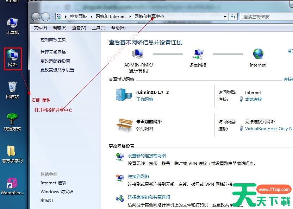Expand the address bar history dropdown

[225, 17]
